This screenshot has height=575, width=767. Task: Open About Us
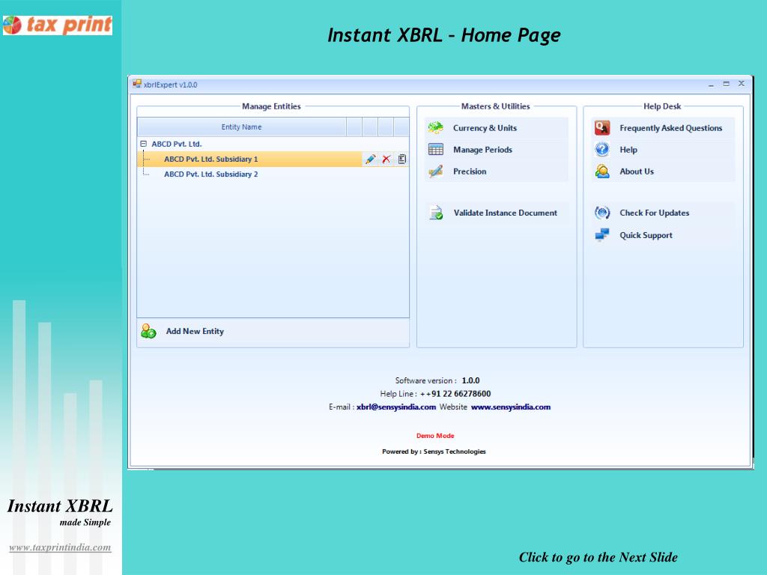coord(637,171)
